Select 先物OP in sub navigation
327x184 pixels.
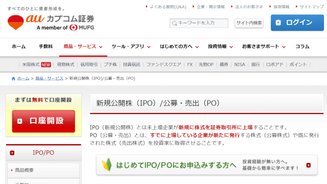[x=206, y=65]
